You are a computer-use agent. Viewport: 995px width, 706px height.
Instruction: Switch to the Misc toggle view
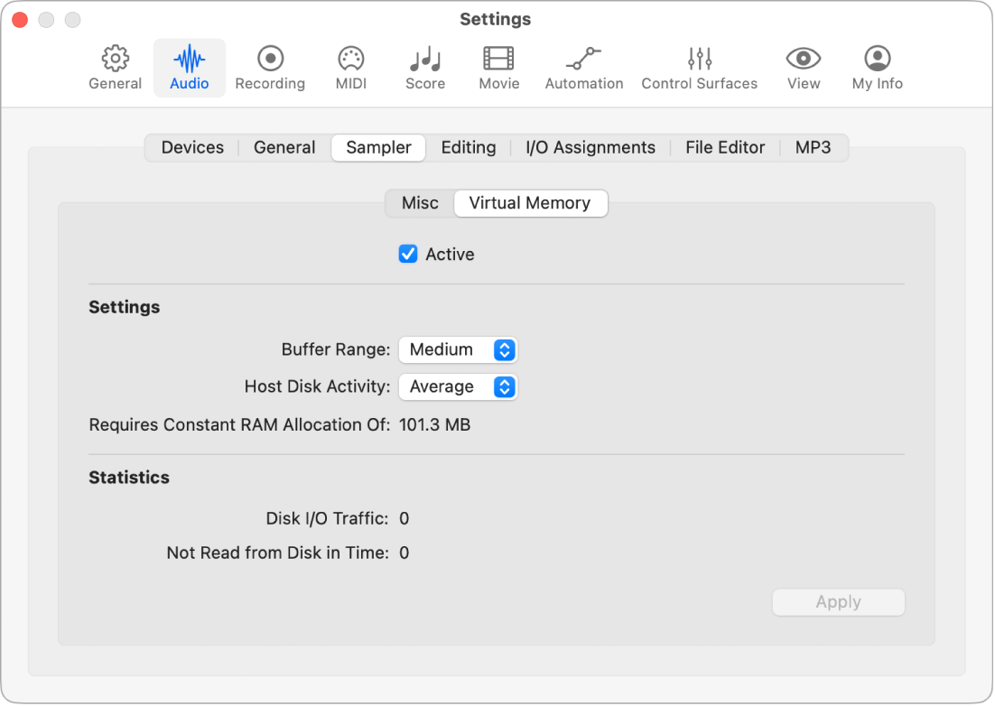tap(421, 203)
